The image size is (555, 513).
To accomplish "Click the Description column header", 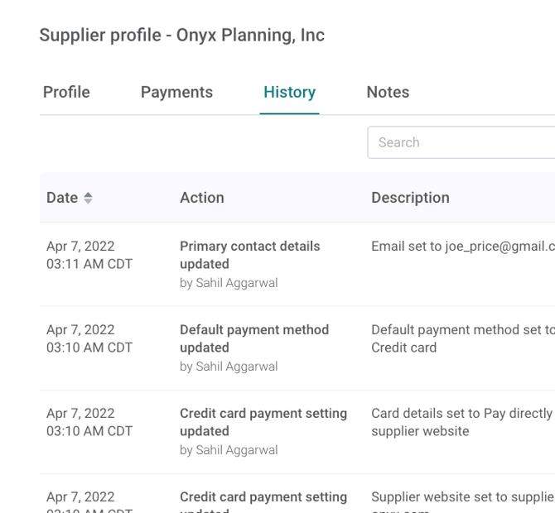I will coord(410,198).
